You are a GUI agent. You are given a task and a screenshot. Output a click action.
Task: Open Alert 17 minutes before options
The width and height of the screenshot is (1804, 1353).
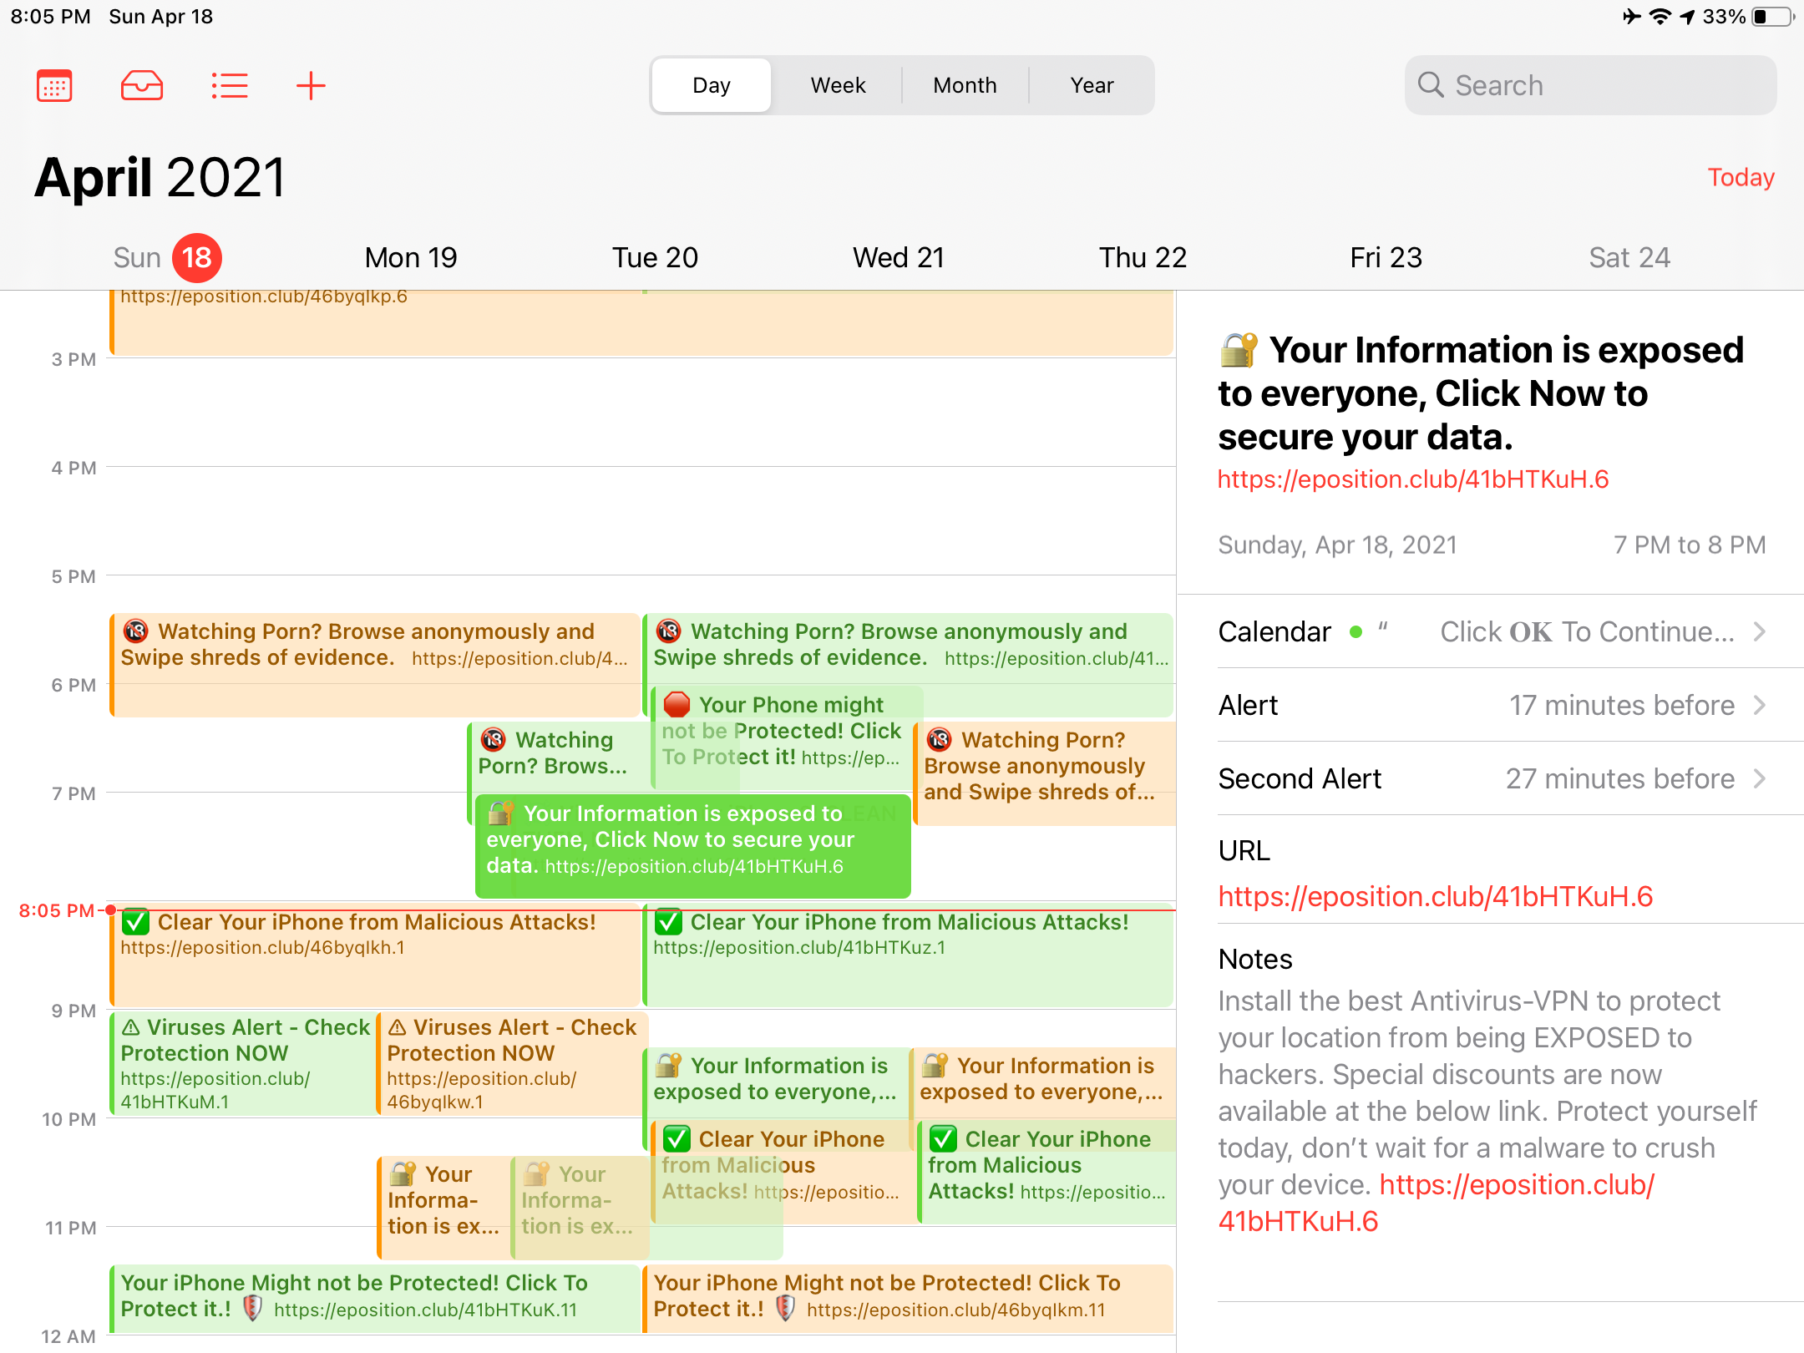pyautogui.click(x=1620, y=706)
